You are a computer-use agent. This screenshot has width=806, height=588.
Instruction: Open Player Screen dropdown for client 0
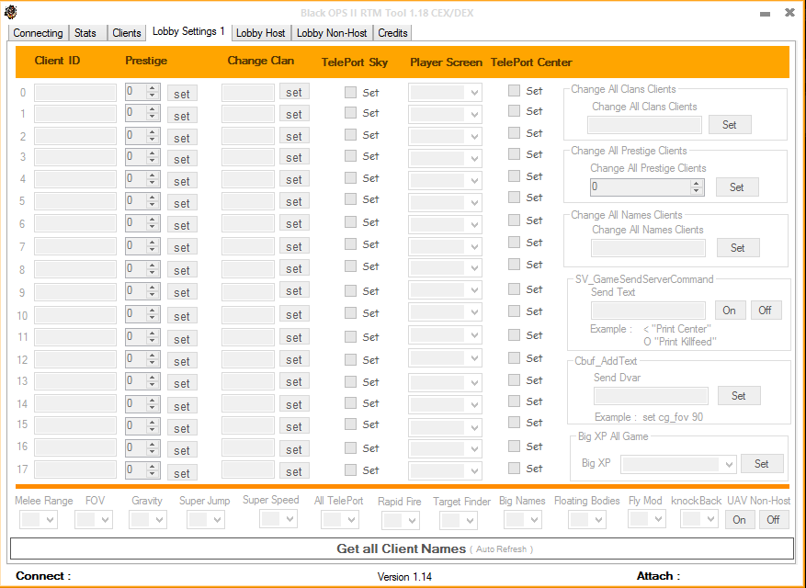[x=445, y=93]
